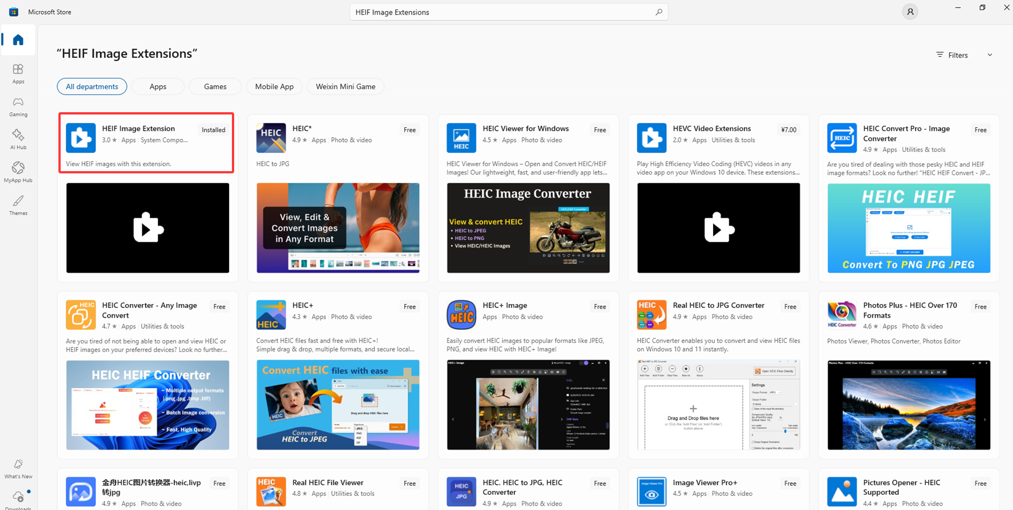Open the Downloads section
This screenshot has width=1013, height=510.
tap(18, 500)
